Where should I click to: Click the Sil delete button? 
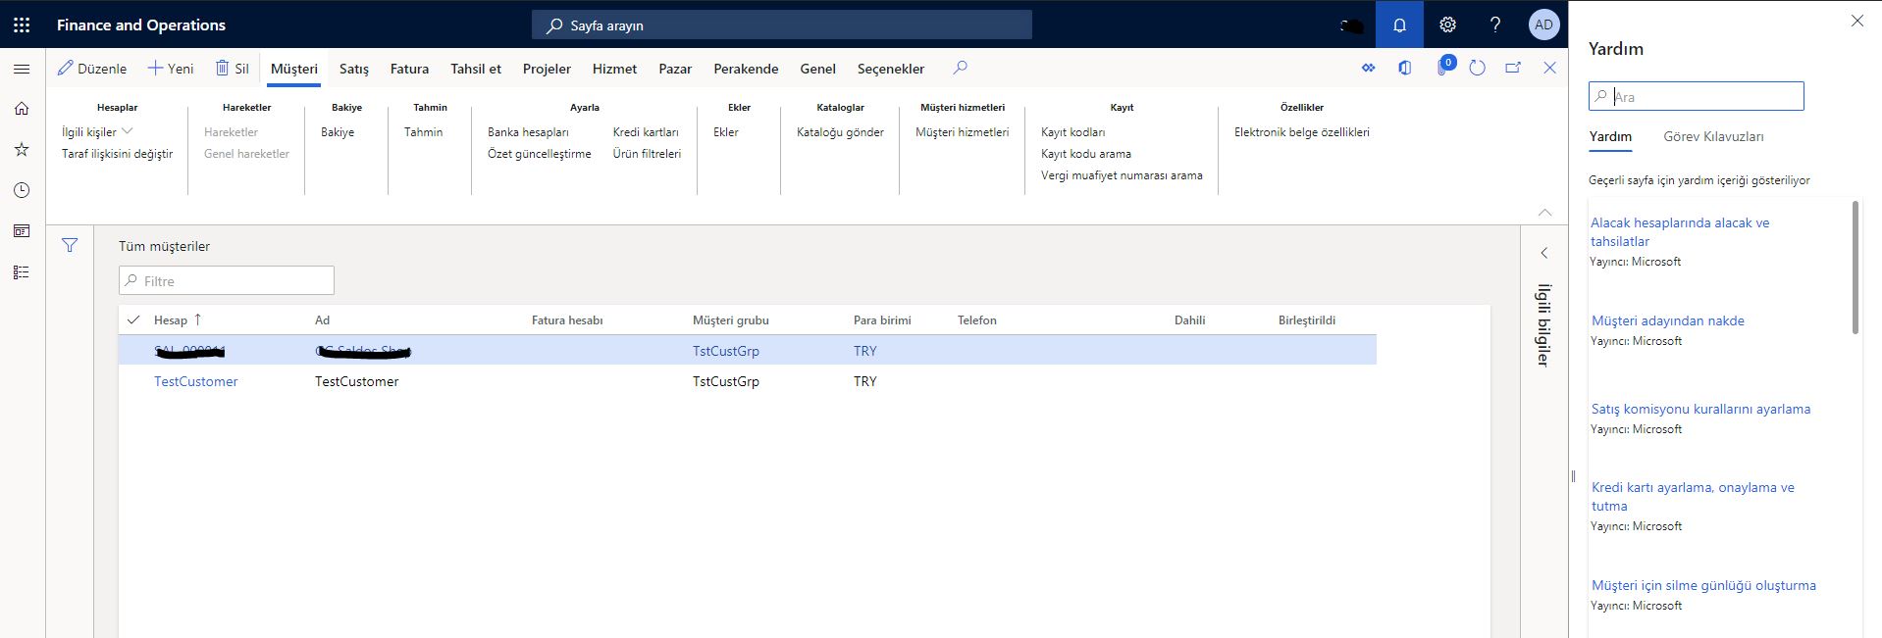coord(233,69)
